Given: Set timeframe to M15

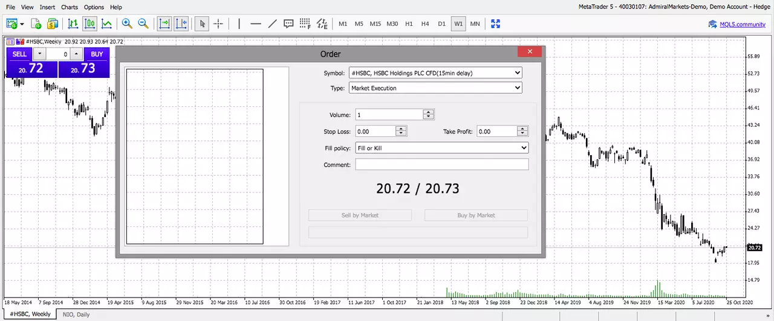Looking at the screenshot, I should 376,24.
